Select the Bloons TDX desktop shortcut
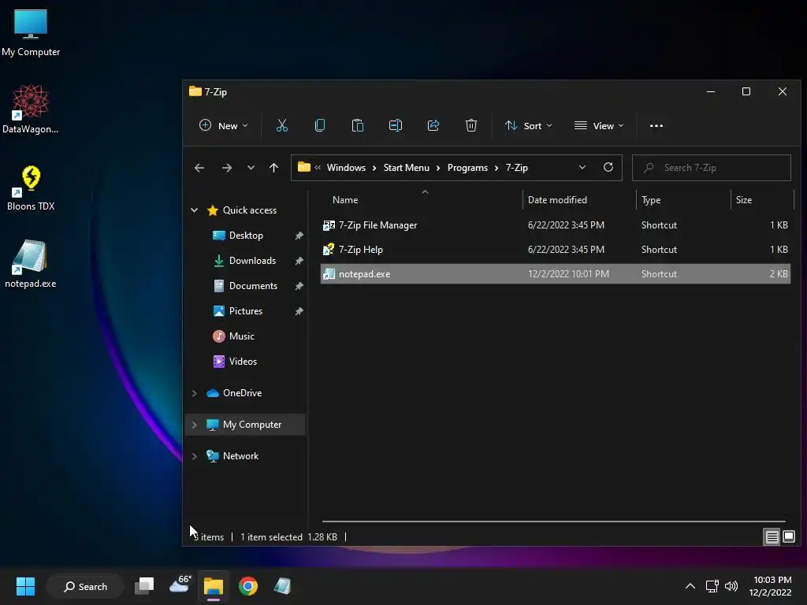Screen dimensions: 807x605 [31, 187]
